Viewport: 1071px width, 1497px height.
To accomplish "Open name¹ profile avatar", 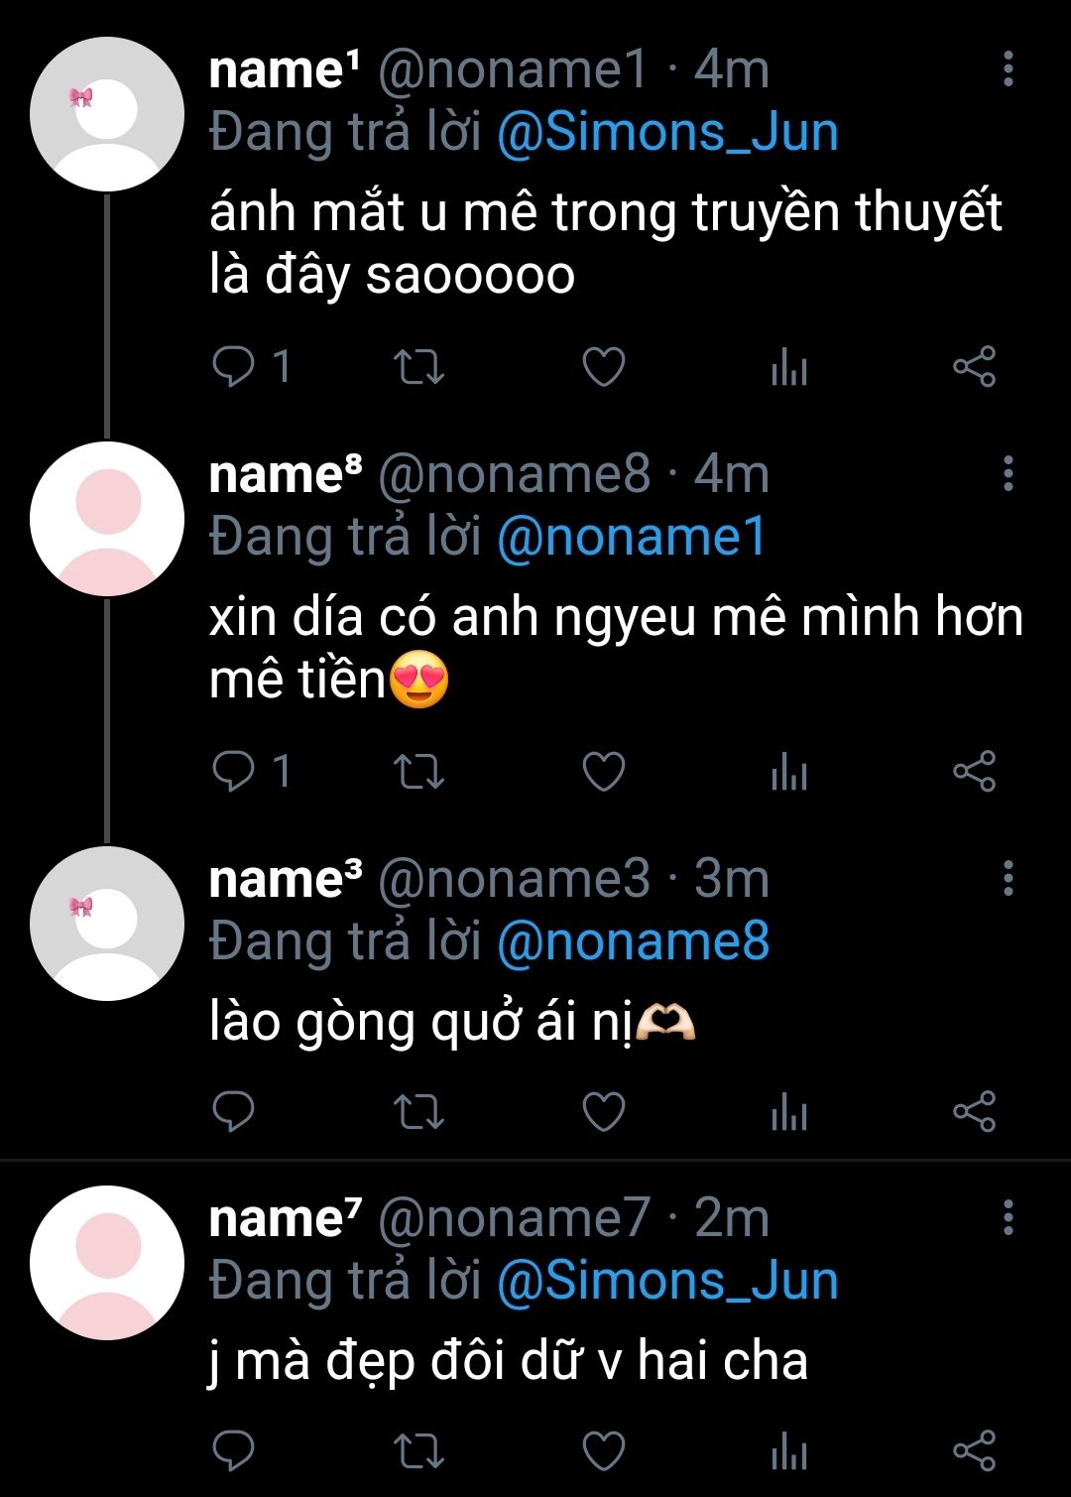I will [107, 114].
